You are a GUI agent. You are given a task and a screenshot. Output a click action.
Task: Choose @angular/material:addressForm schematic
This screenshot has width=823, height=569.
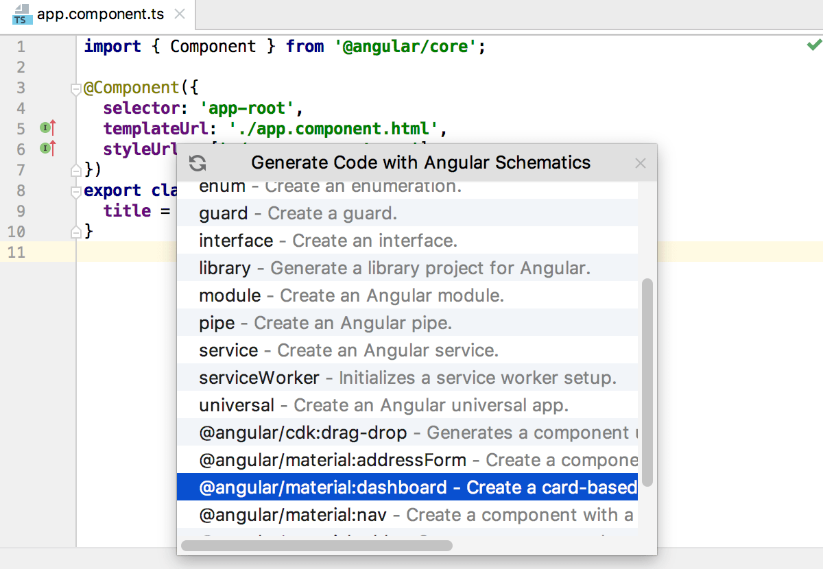[x=407, y=460]
